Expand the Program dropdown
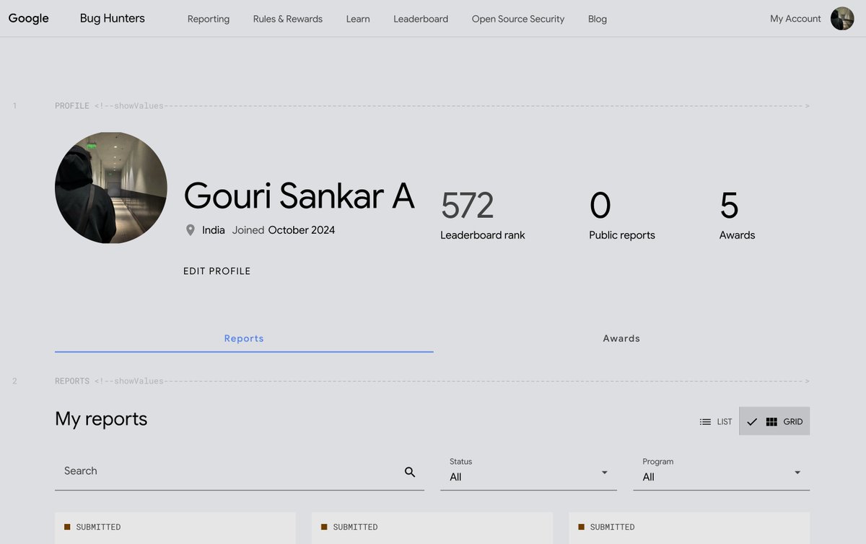The image size is (866, 544). tap(722, 471)
